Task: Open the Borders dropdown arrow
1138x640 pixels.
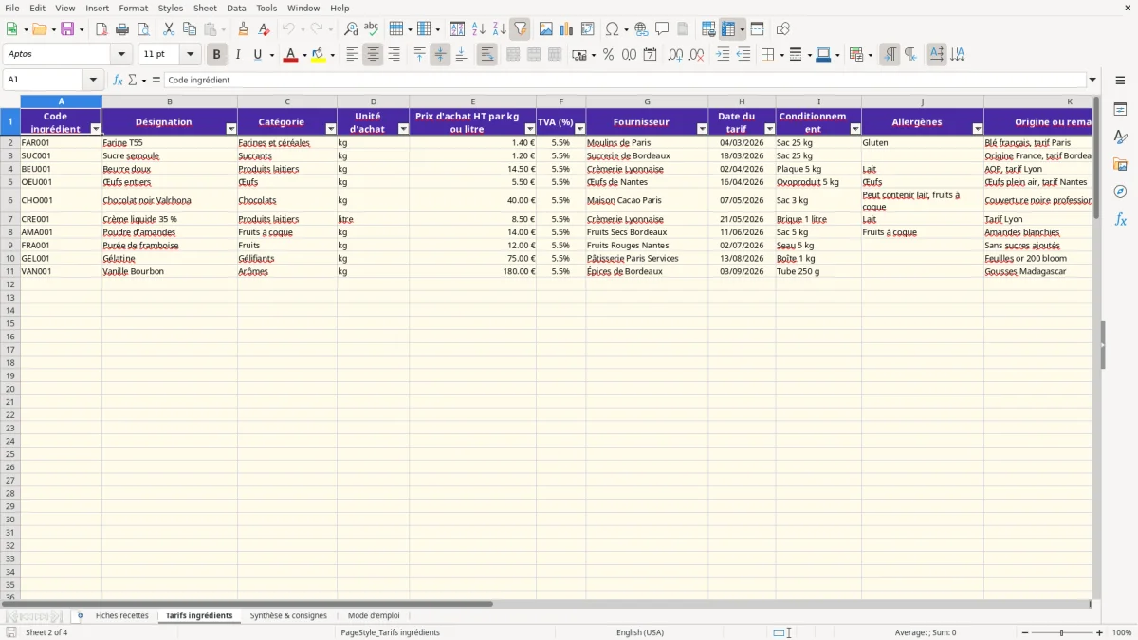Action: pos(780,55)
